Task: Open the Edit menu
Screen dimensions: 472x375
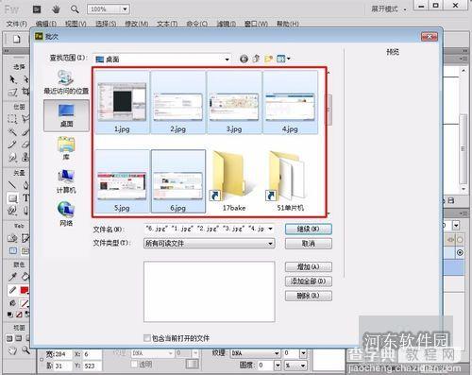Action: 45,24
